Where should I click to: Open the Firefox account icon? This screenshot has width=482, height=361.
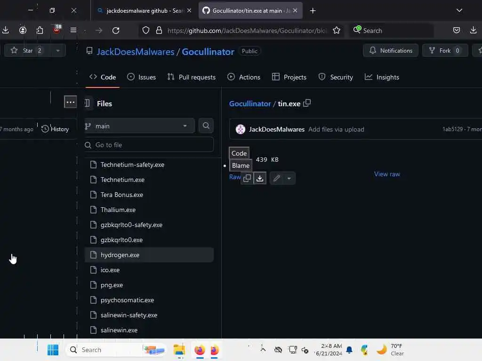tap(23, 30)
